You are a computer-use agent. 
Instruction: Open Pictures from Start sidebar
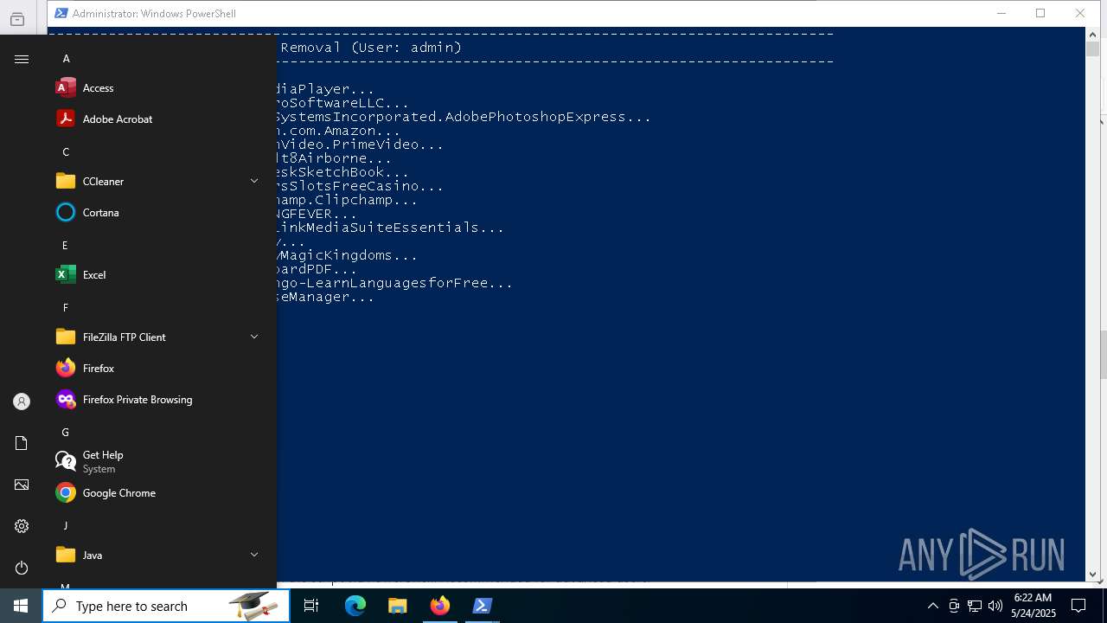click(22, 485)
